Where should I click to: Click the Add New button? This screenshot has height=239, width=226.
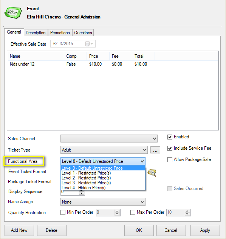19,230
